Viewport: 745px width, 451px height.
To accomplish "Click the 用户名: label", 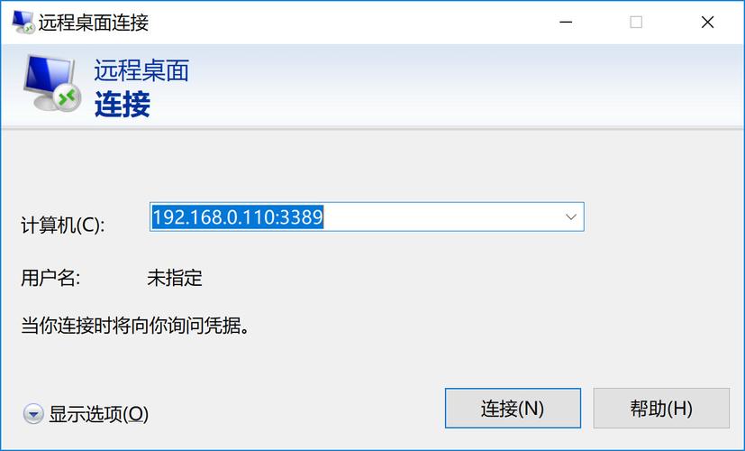I will pyautogui.click(x=50, y=277).
